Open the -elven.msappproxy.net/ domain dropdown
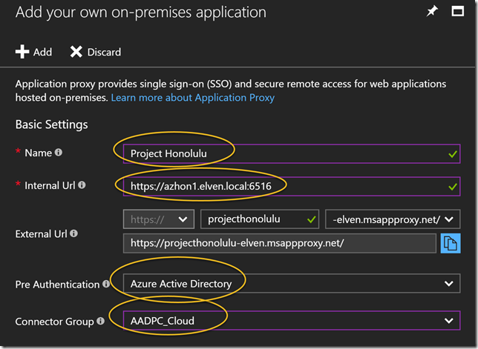This screenshot has height=349, width=478. coord(392,219)
